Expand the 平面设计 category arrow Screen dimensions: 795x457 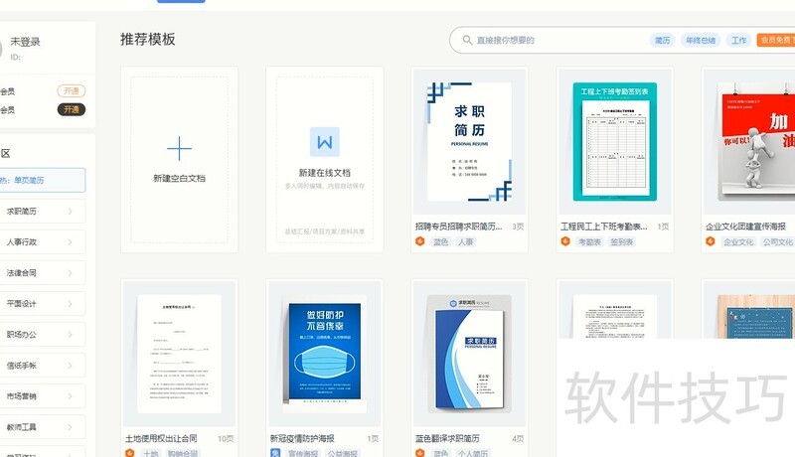pos(70,304)
